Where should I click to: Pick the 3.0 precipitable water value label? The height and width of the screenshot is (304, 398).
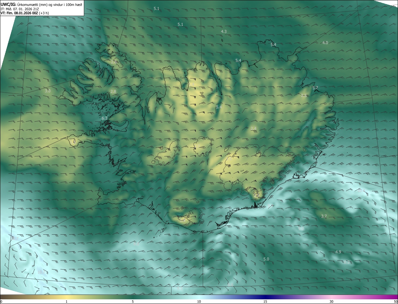pos(47,91)
